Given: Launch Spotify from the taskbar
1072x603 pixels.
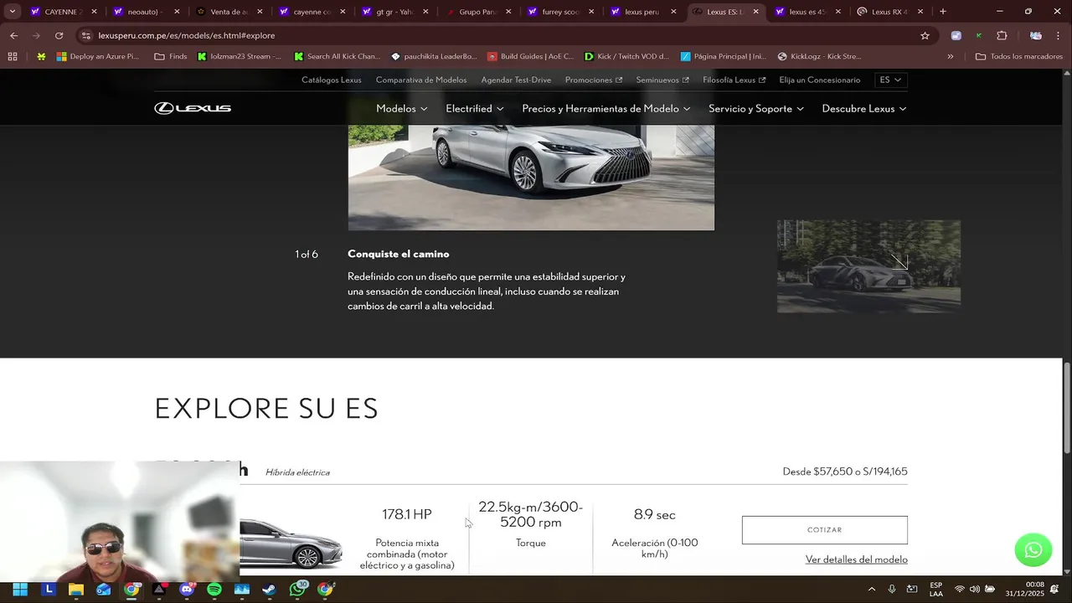Looking at the screenshot, I should (x=214, y=590).
